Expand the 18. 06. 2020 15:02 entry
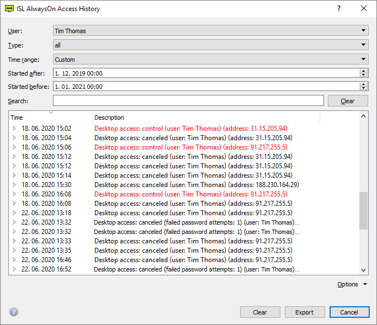The width and height of the screenshot is (377, 325). point(15,128)
